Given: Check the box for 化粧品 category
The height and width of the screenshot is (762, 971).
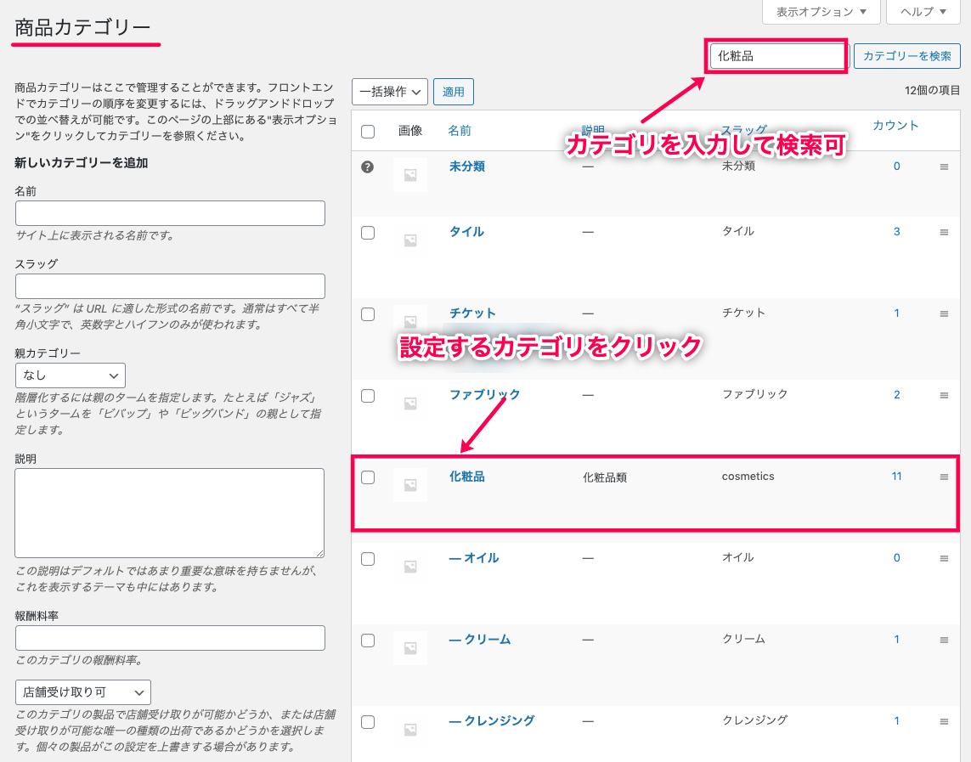Looking at the screenshot, I should coord(368,477).
